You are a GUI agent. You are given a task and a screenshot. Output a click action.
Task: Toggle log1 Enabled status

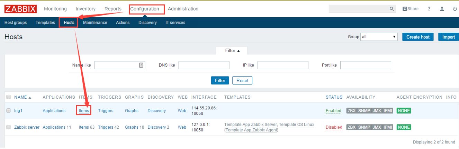(333, 111)
